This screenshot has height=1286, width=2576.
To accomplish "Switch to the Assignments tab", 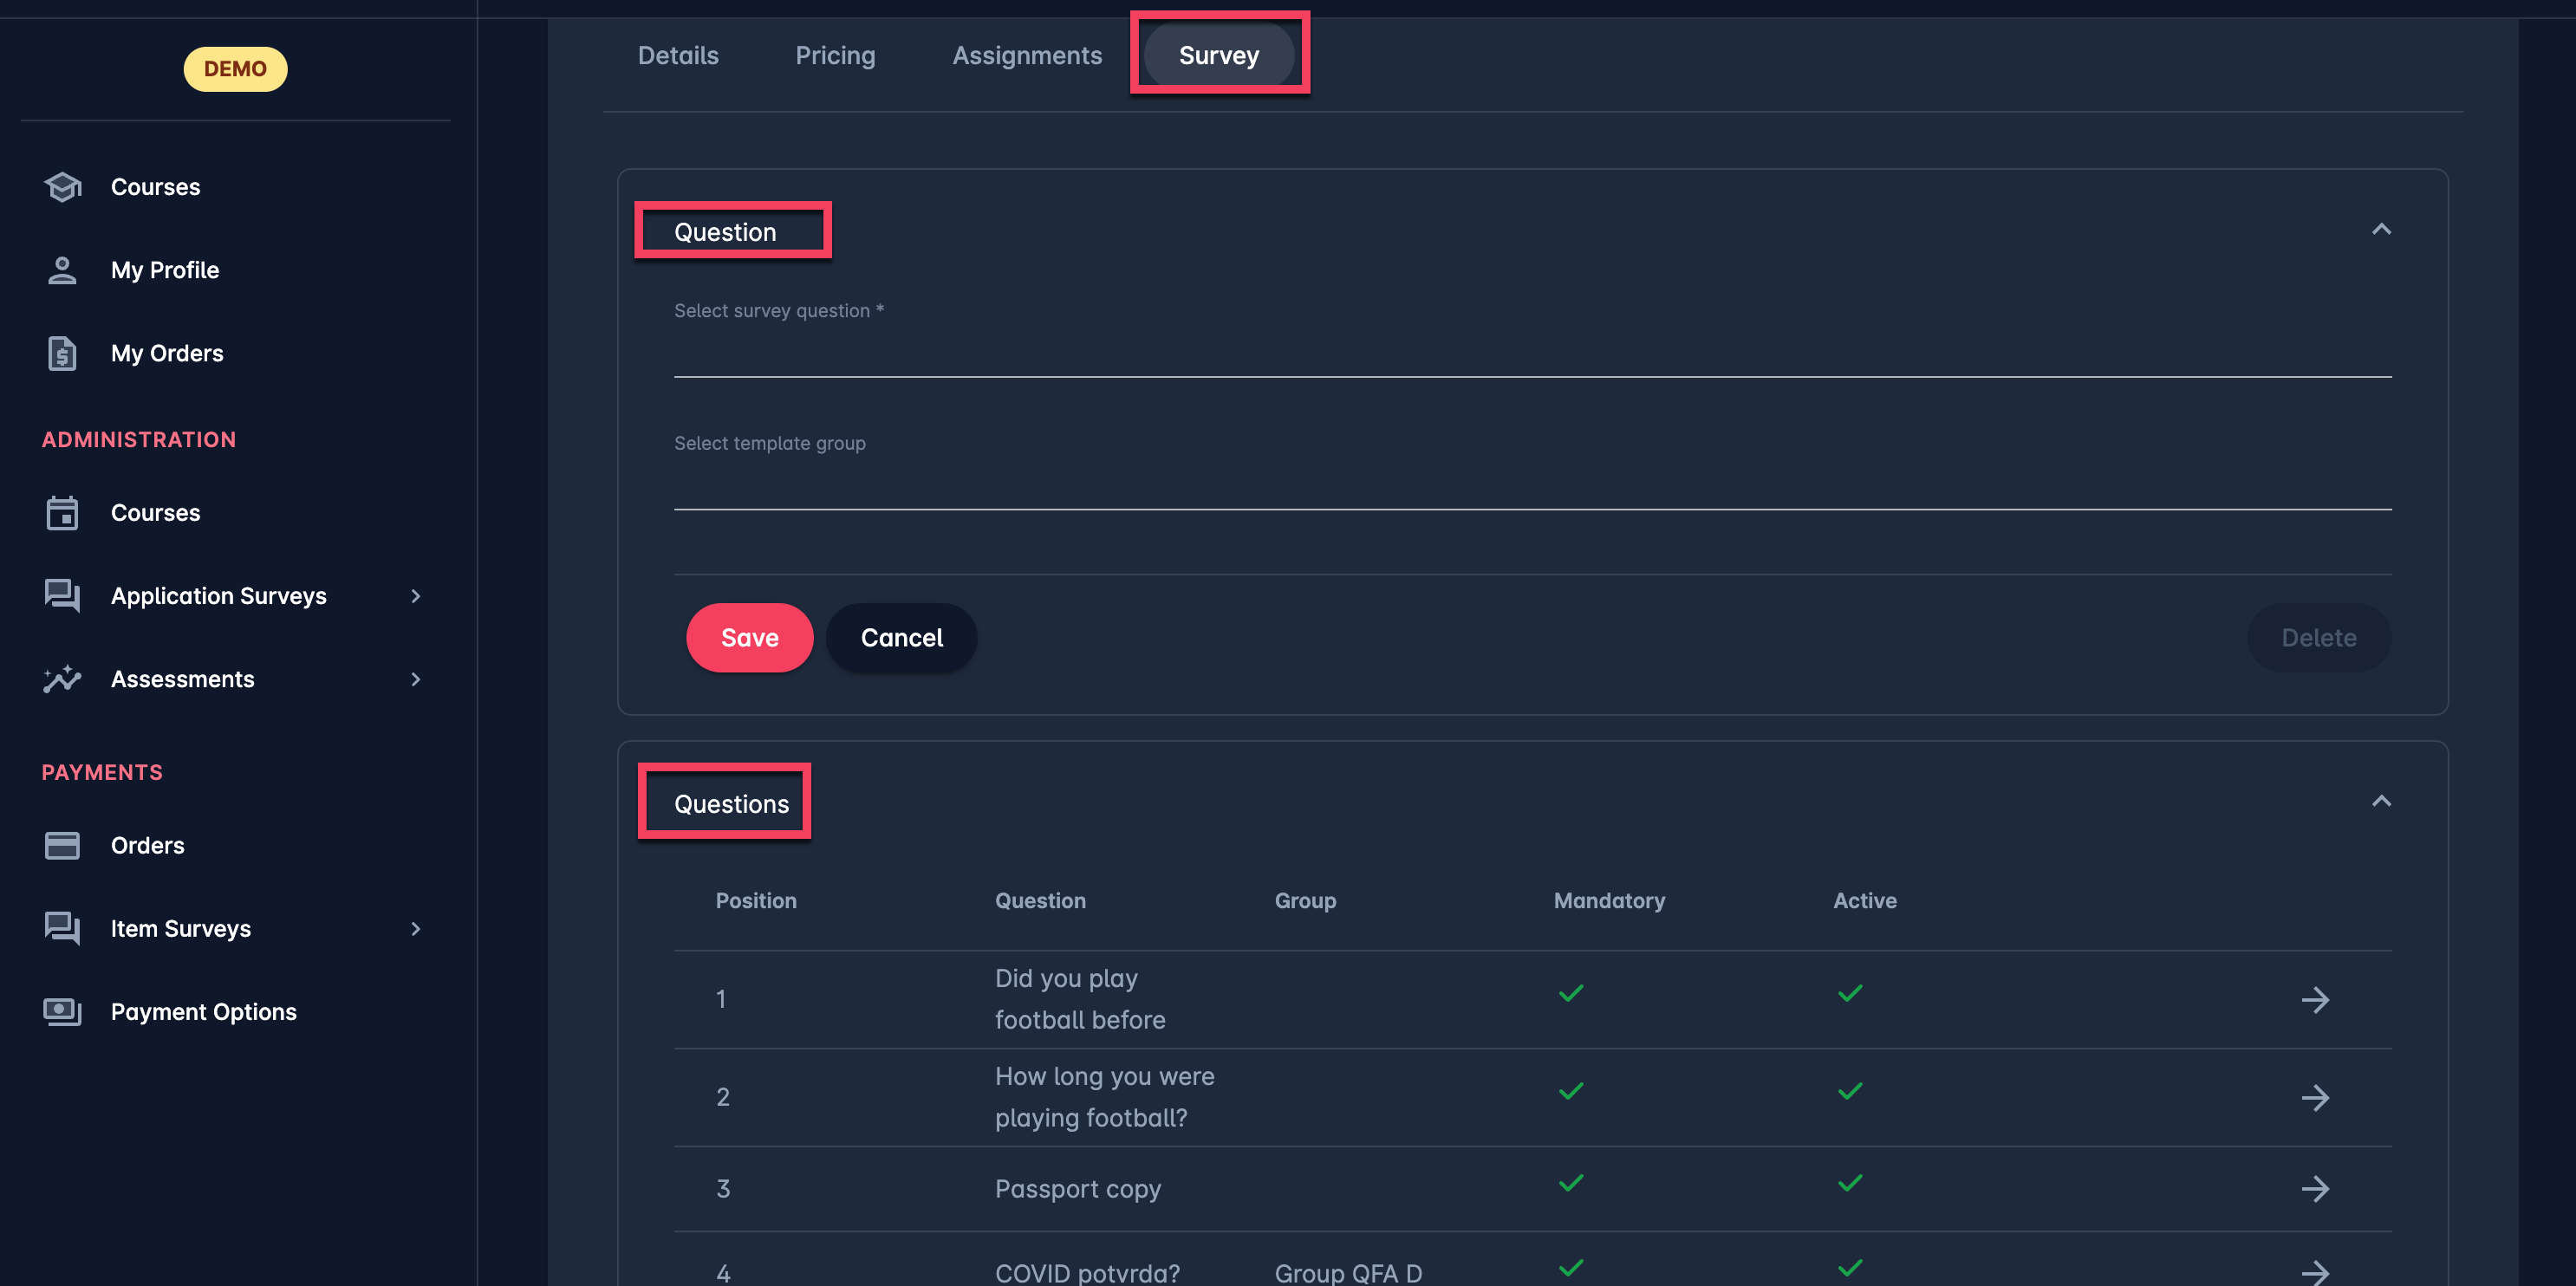I will 1026,56.
